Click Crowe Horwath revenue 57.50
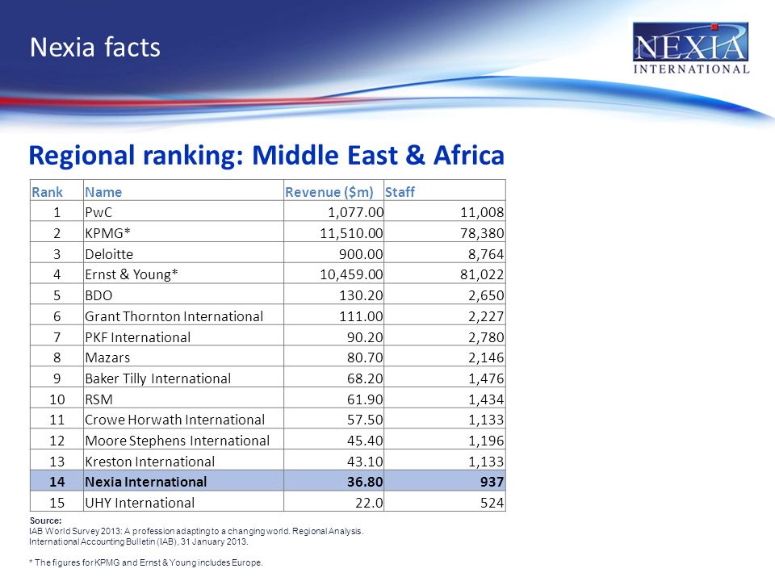 click(365, 420)
